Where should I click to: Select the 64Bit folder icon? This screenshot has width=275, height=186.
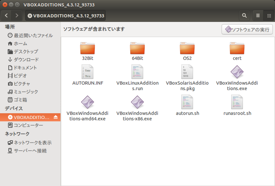[x=137, y=48]
